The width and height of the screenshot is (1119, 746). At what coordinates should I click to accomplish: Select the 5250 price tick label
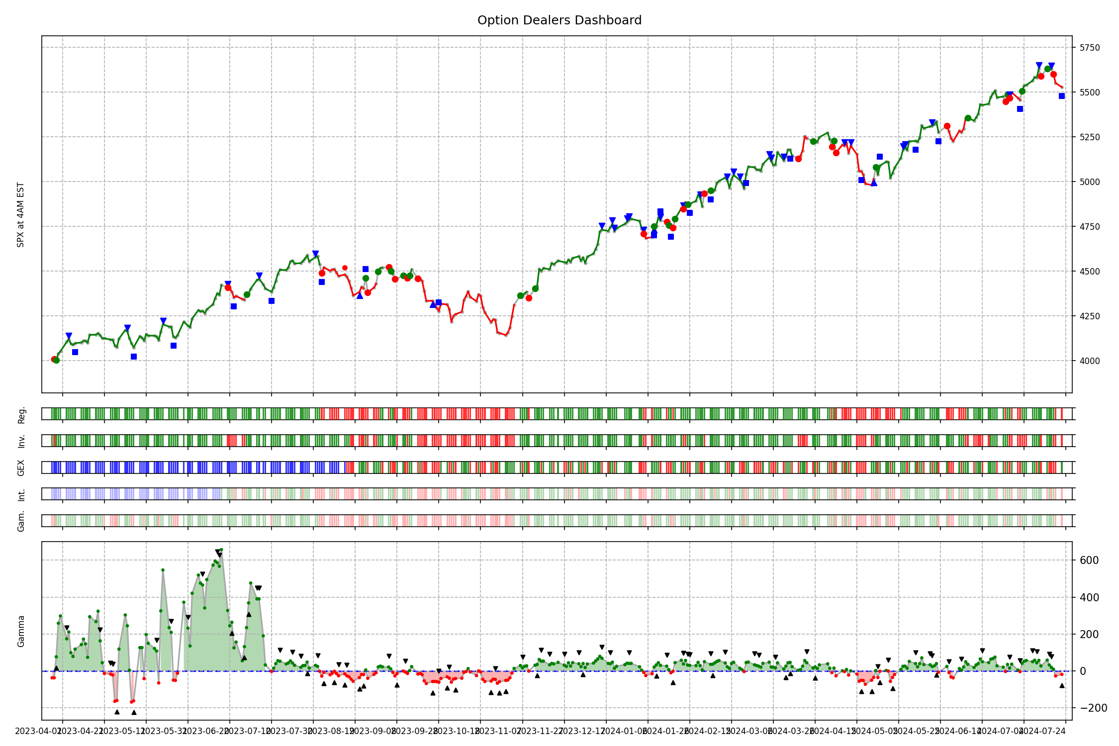(x=1089, y=137)
